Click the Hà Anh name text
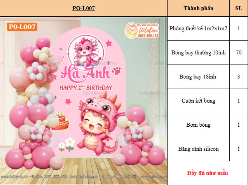This screenshot has width=248, height=185. pyautogui.click(x=85, y=73)
